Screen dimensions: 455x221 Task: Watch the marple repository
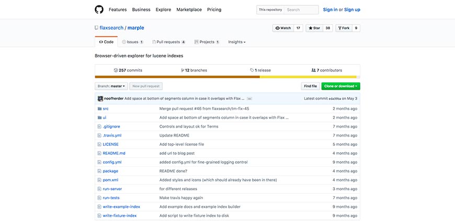(282, 28)
